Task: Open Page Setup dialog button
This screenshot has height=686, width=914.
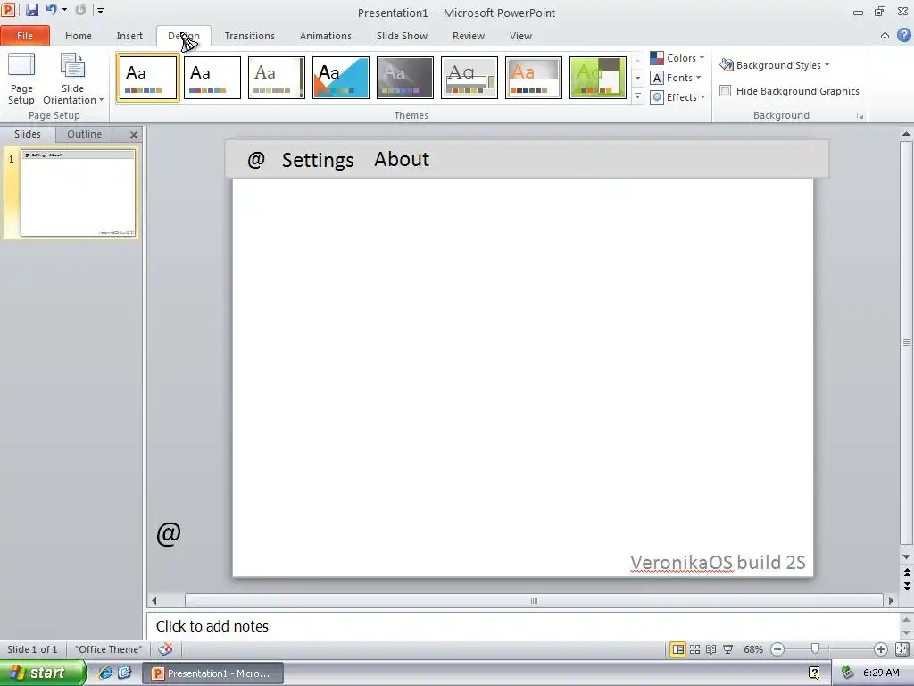Action: 21,79
